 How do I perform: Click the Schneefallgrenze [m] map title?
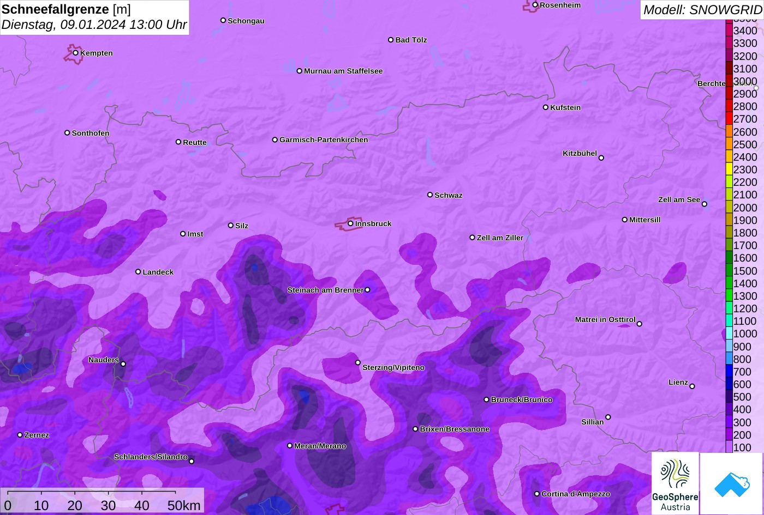pos(67,9)
